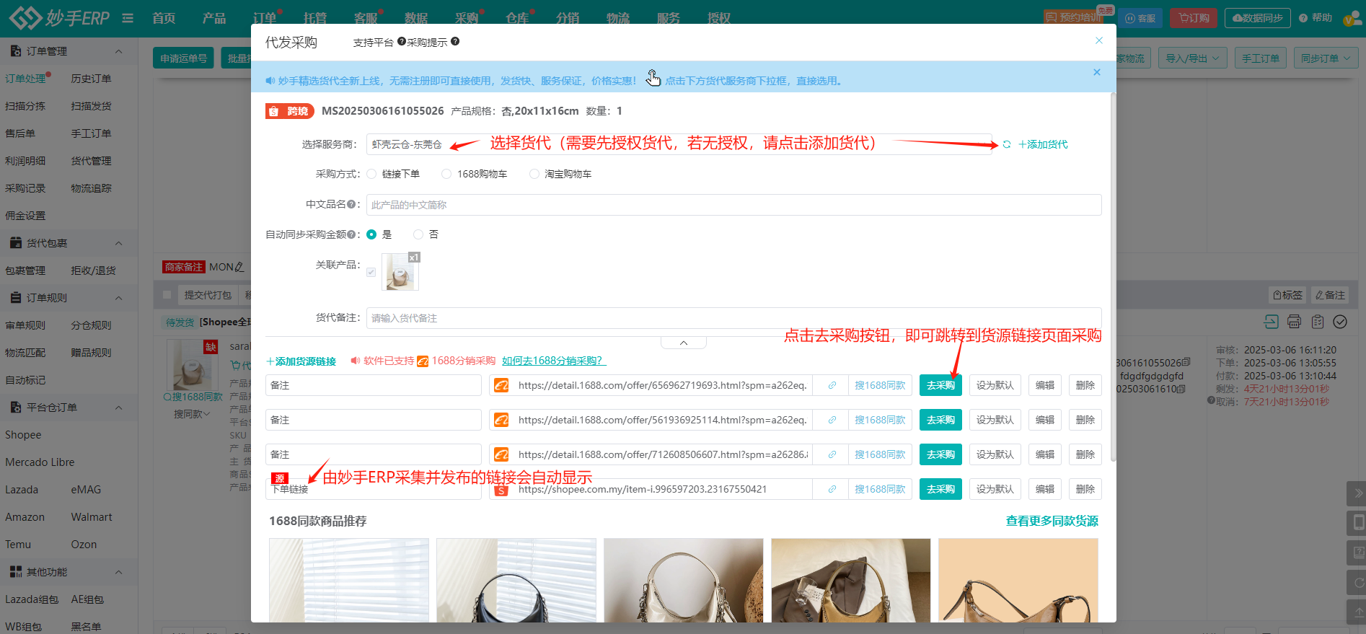1366x634 pixels.
Task: Collapse the 订单管理 sidebar section
Action: coord(118,51)
